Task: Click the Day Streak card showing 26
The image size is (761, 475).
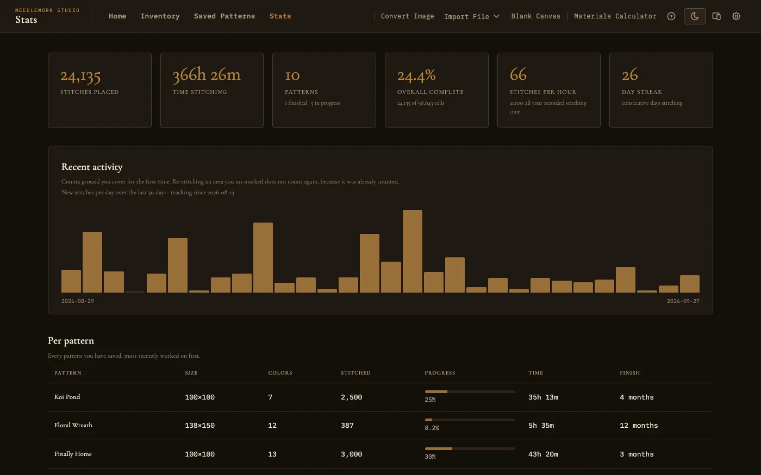Action: pos(661,90)
